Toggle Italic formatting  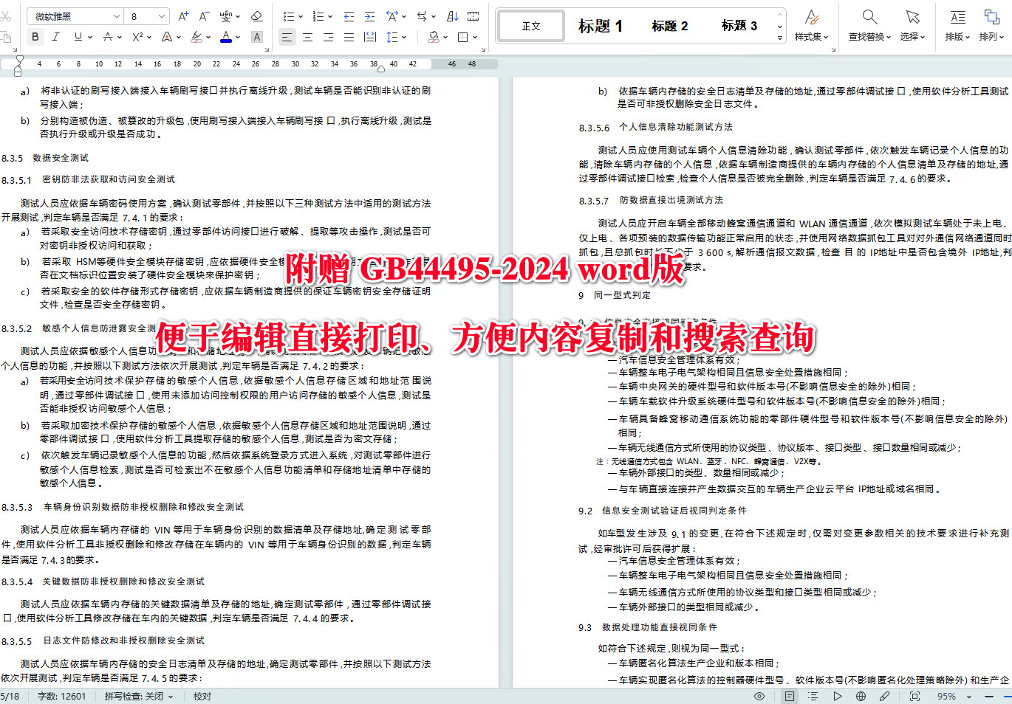(x=55, y=36)
